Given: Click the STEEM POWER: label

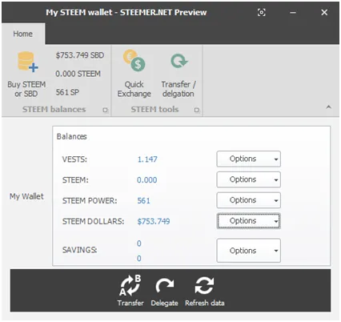Looking at the screenshot, I should coord(90,201).
